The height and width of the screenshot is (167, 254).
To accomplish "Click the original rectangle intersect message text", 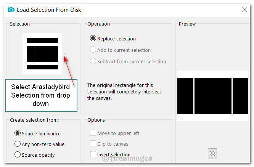I will pyautogui.click(x=124, y=92).
